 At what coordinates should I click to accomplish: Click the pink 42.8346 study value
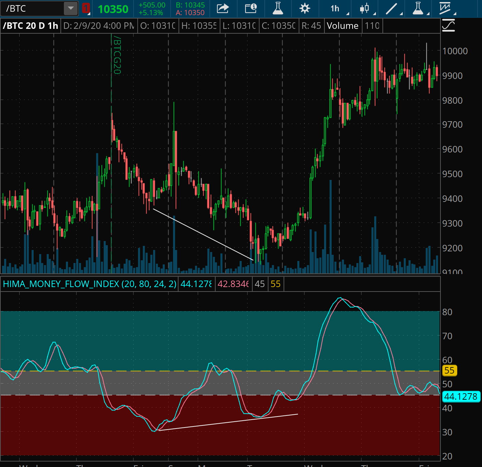pos(233,284)
